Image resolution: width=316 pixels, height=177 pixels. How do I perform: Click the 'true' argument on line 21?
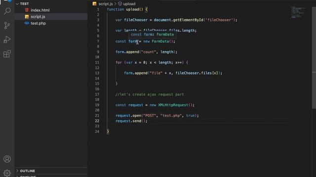[x=190, y=116]
